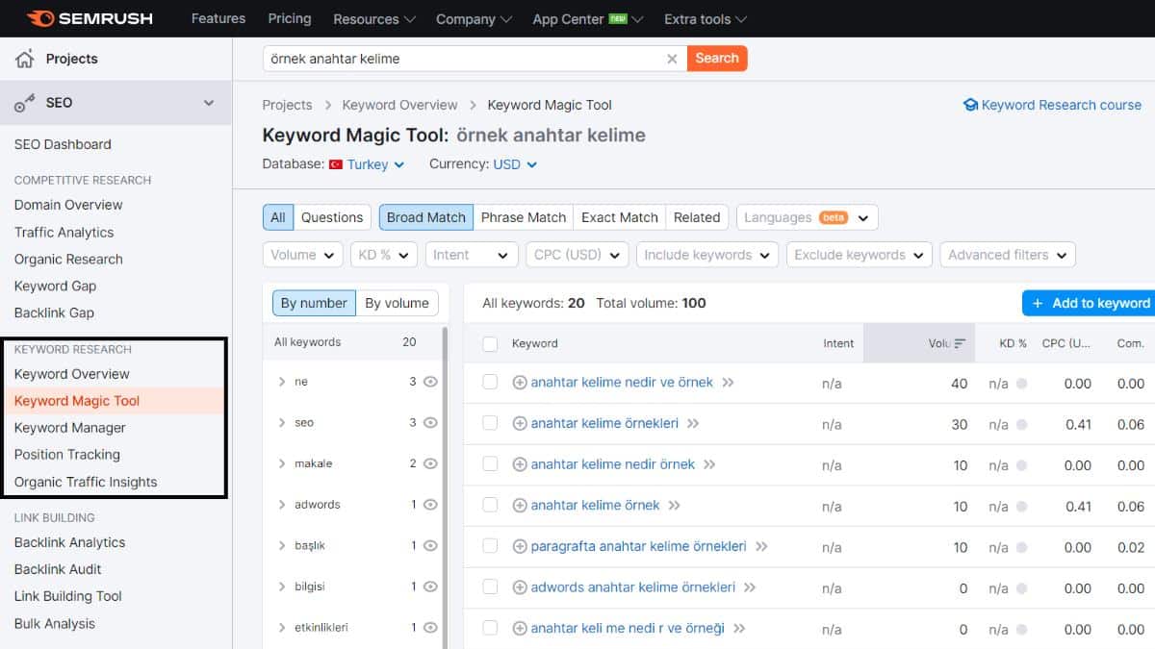Image resolution: width=1155 pixels, height=649 pixels.
Task: Click double-arrow icon next to 'anahtar kelime örnek'
Action: click(675, 505)
